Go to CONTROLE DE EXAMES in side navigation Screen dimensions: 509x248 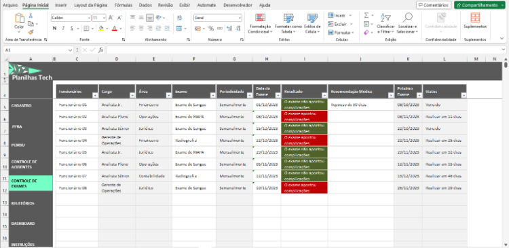point(31,183)
